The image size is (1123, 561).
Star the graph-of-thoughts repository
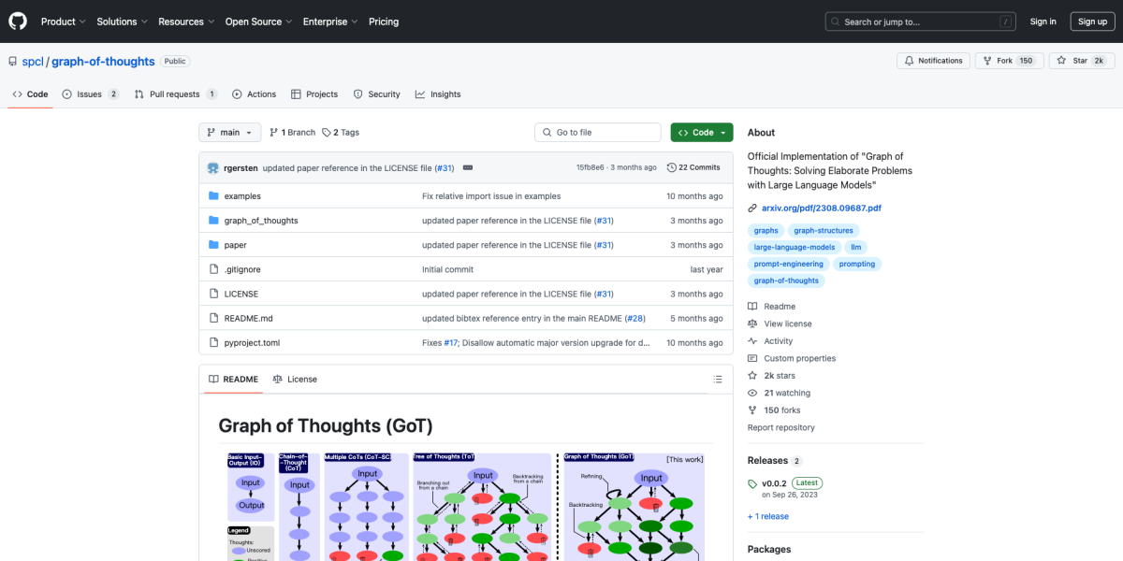tap(1072, 61)
